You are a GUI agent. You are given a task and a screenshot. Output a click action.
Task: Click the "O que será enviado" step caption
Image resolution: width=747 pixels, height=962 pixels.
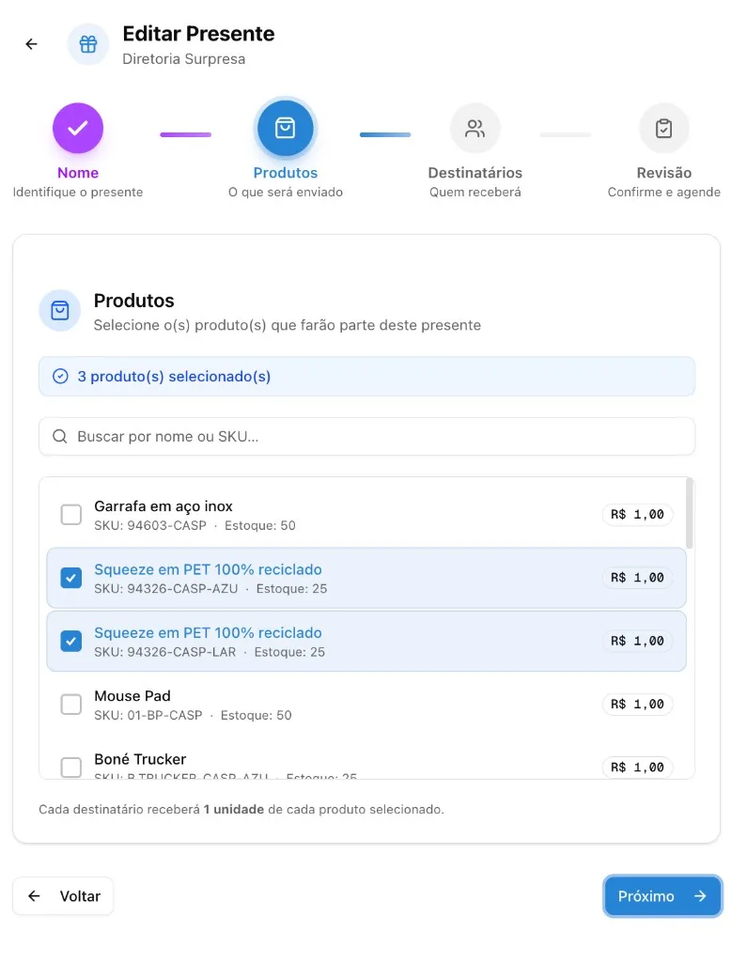pos(286,192)
